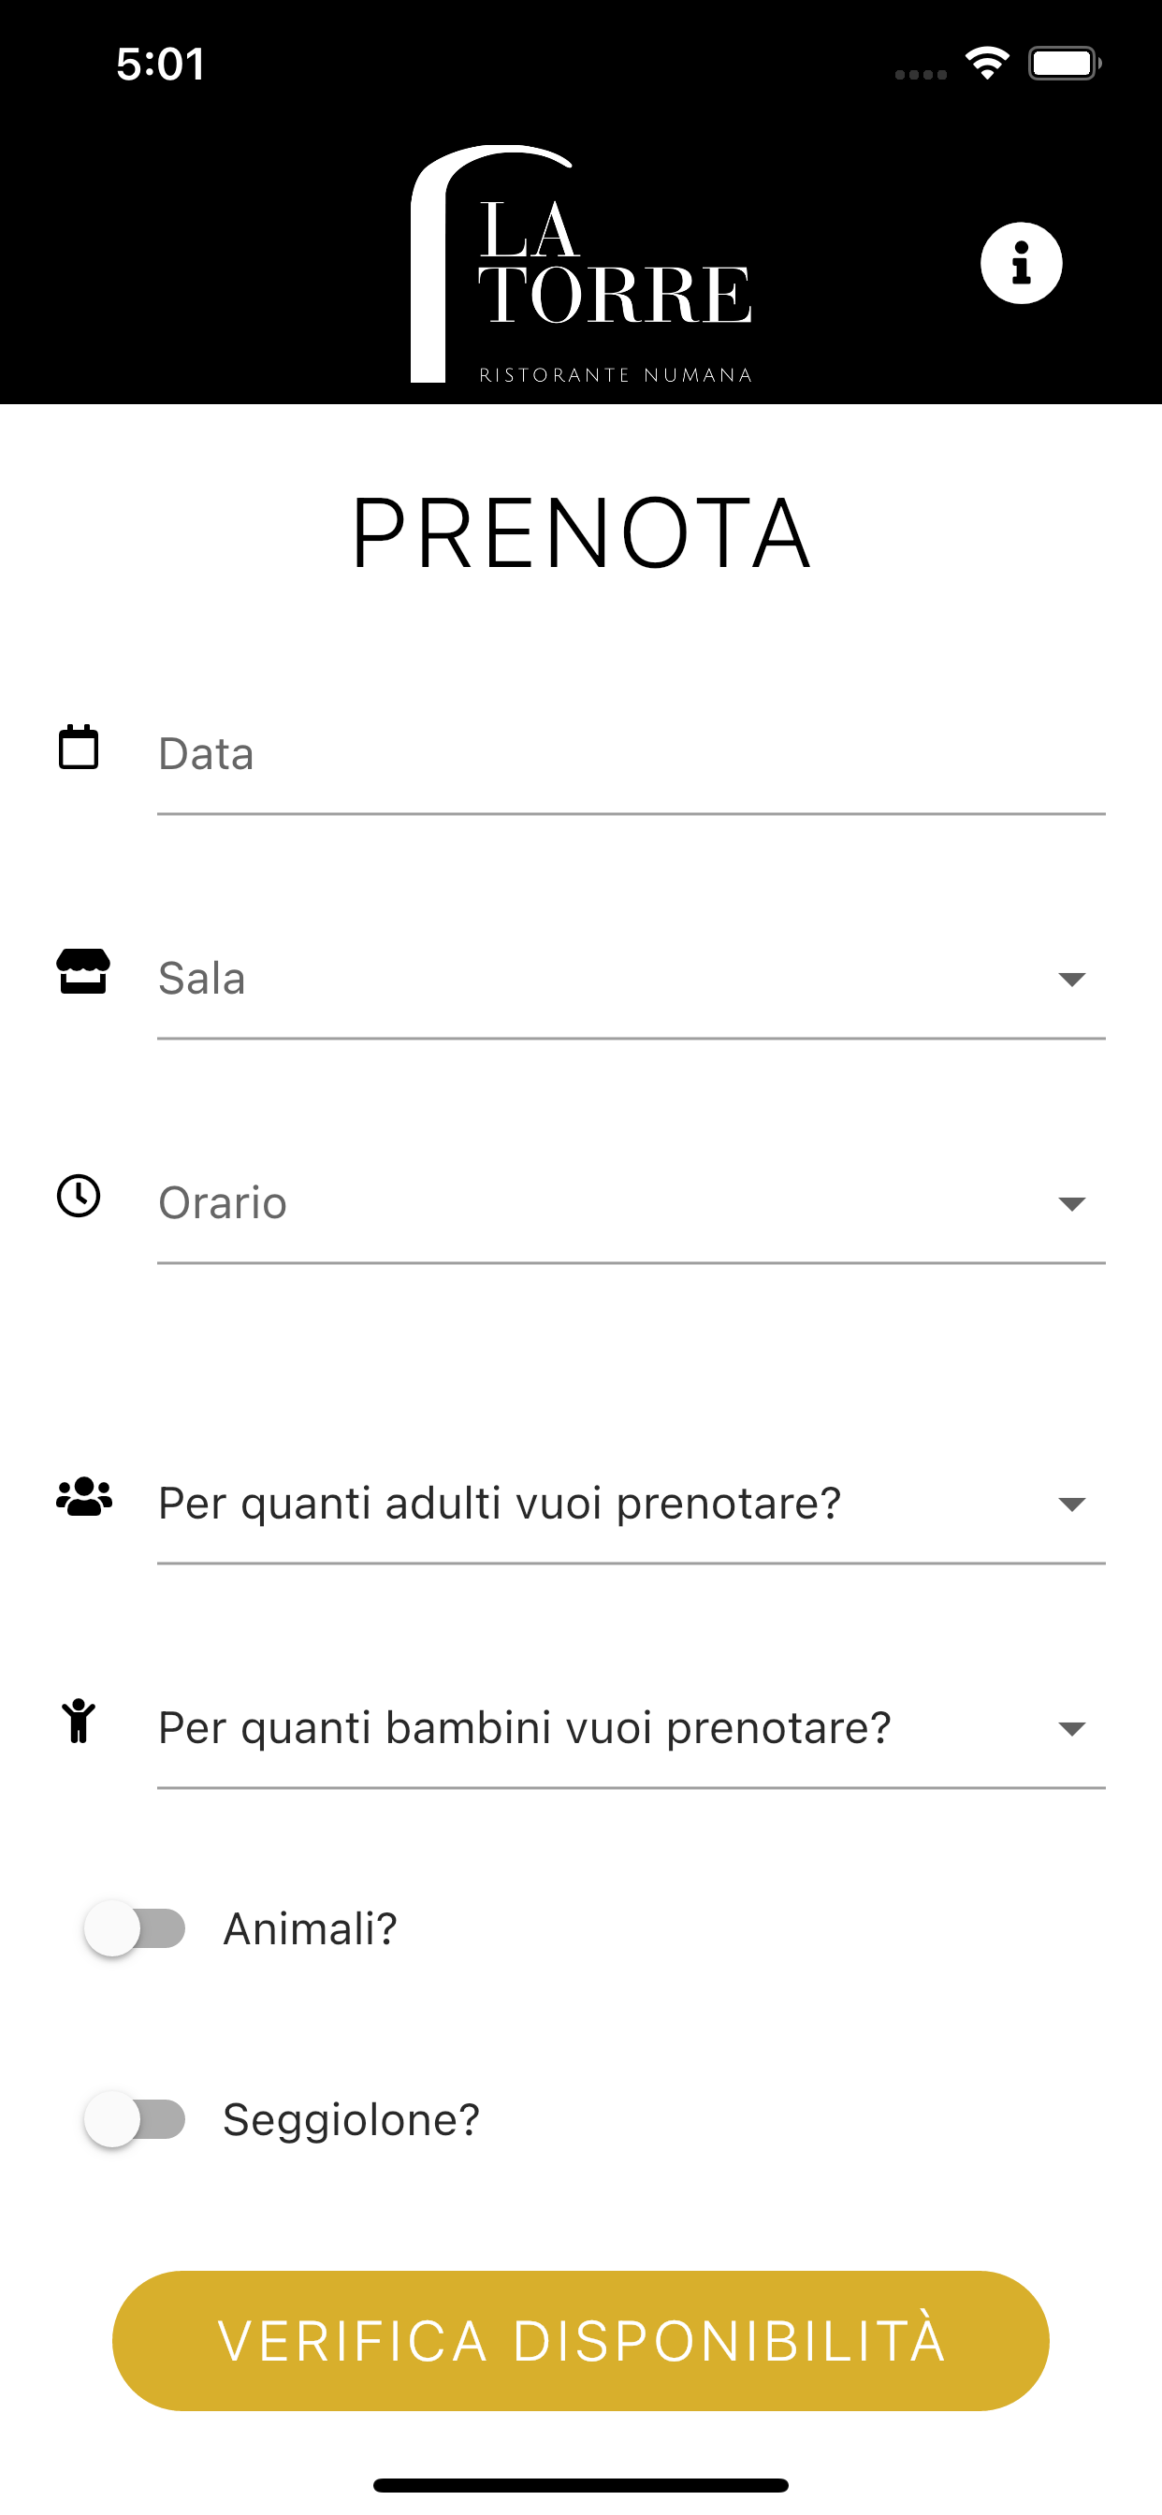The width and height of the screenshot is (1162, 2515).
Task: Choose number of bambini dropdown
Action: point(631,1729)
